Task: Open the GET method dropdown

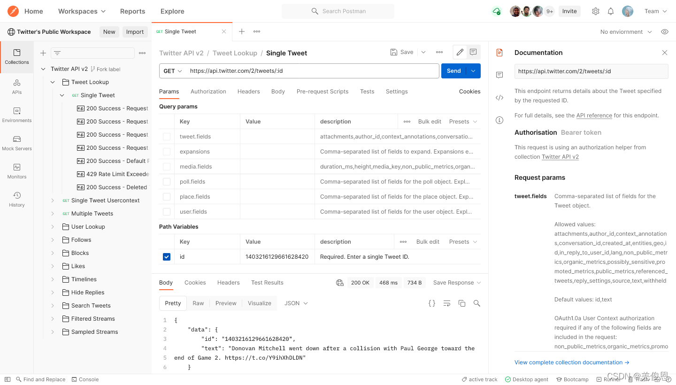Action: tap(173, 71)
